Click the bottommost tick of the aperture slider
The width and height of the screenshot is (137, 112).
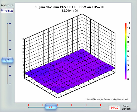[10, 84]
